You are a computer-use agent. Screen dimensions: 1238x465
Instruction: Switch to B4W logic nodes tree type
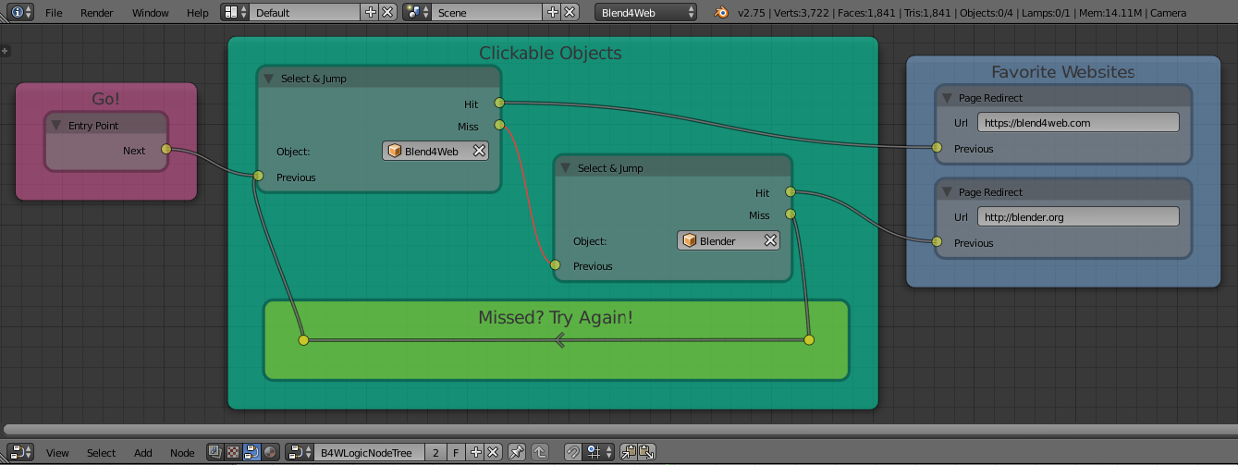tap(251, 452)
